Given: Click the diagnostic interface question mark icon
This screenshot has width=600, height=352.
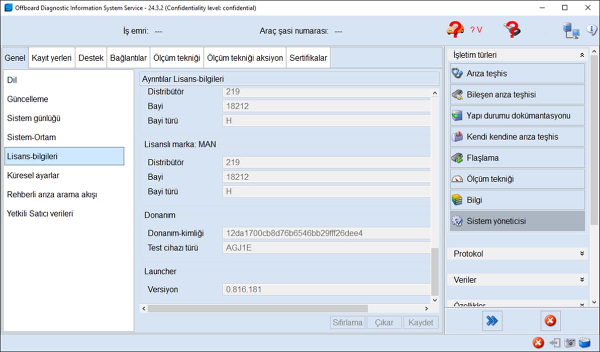Looking at the screenshot, I should click(x=512, y=30).
